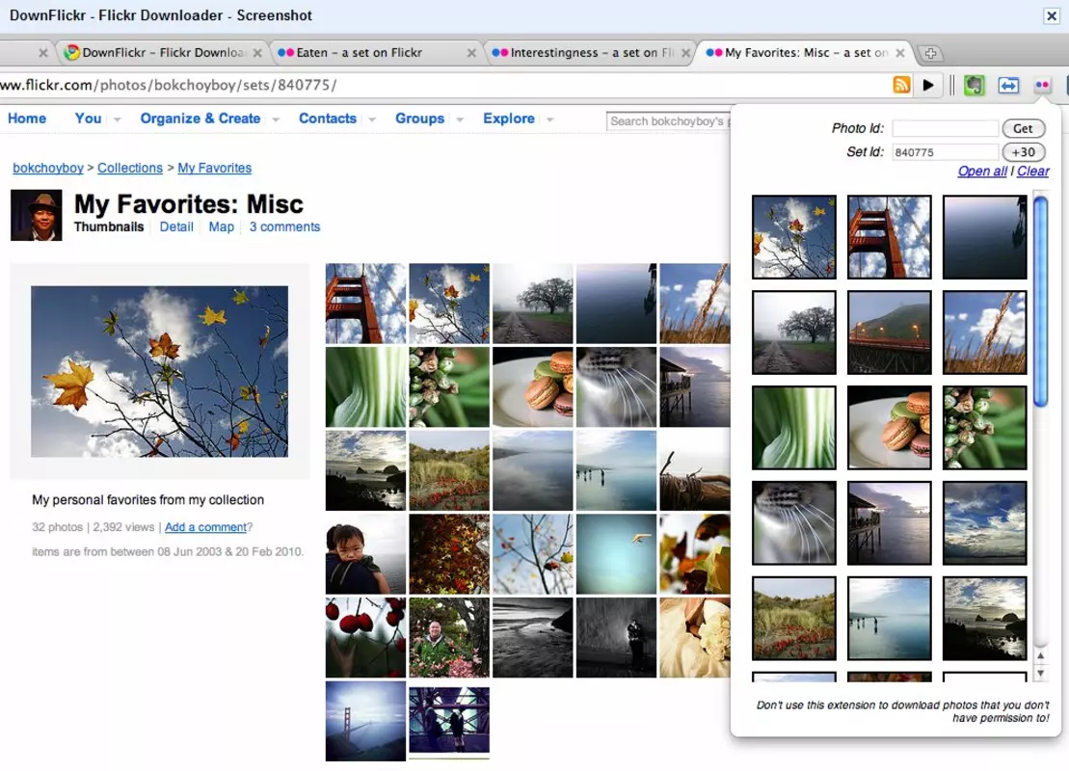1069x771 pixels.
Task: Open hazy Golden Gate bridge thumbnail in last row
Action: 365,721
